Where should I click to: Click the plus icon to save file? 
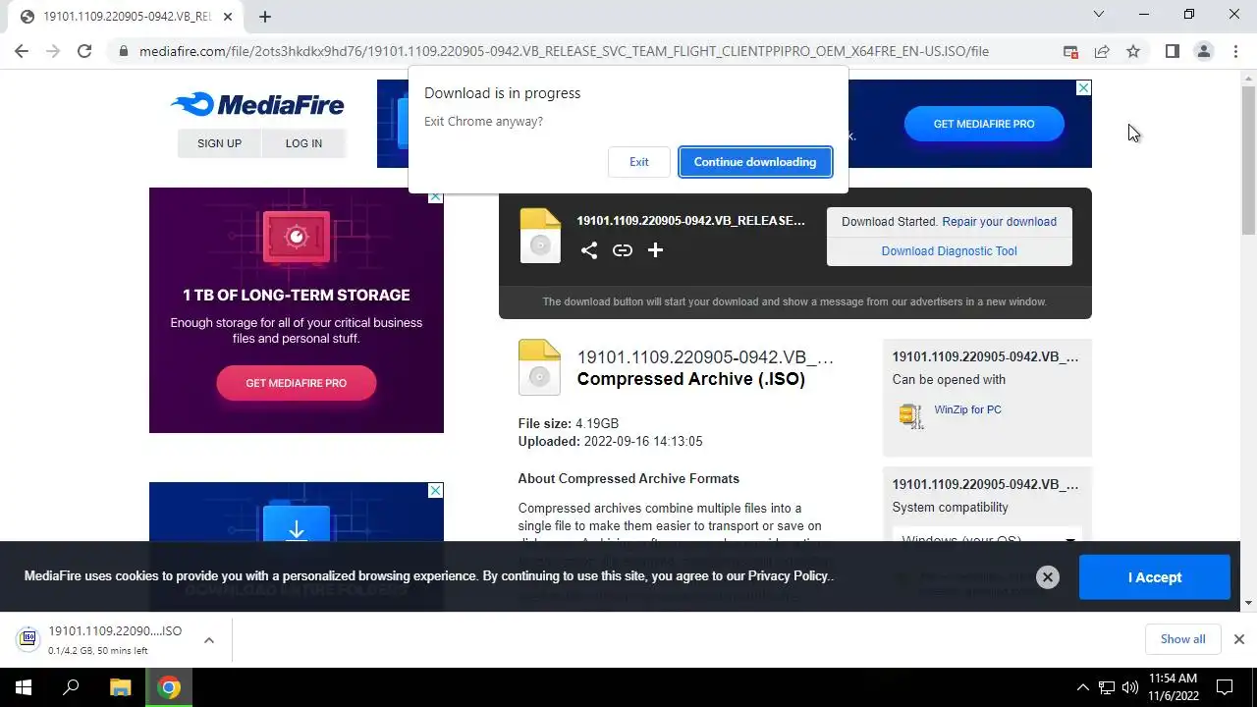655,250
